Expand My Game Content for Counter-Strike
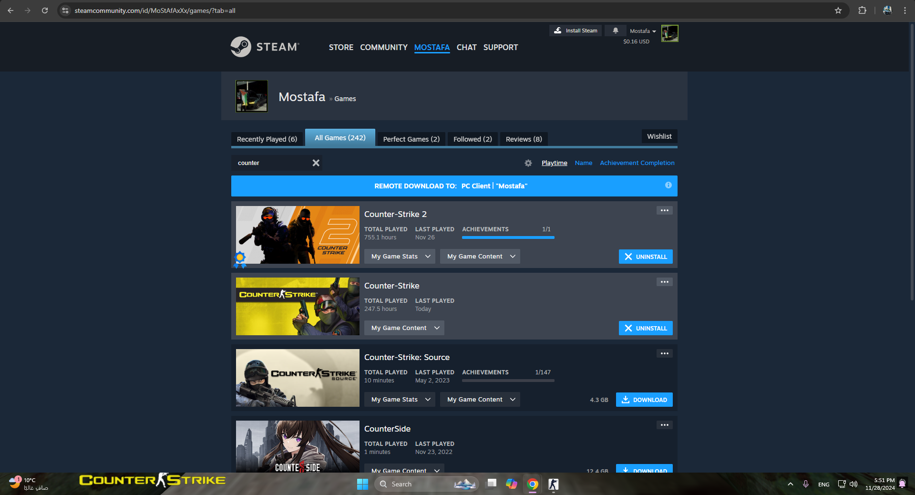 tap(404, 328)
